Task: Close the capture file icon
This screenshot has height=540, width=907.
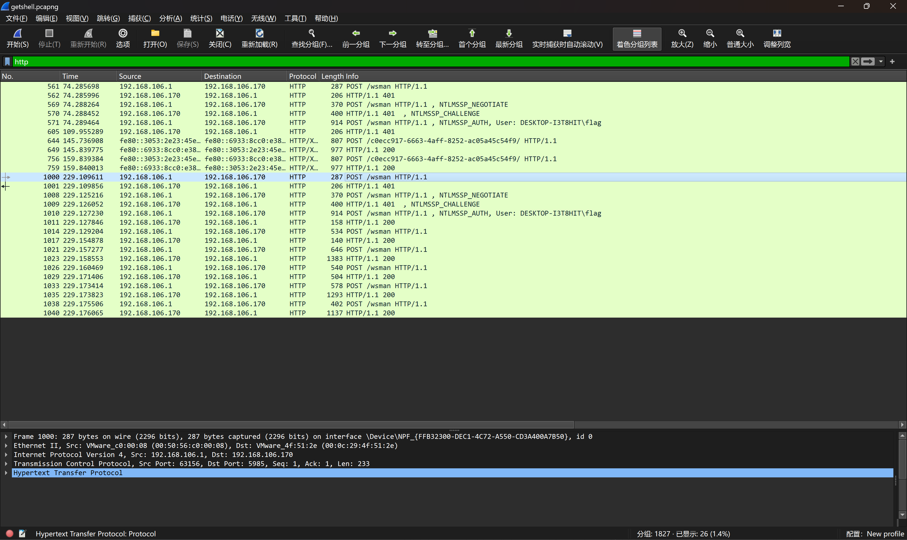Action: [219, 33]
